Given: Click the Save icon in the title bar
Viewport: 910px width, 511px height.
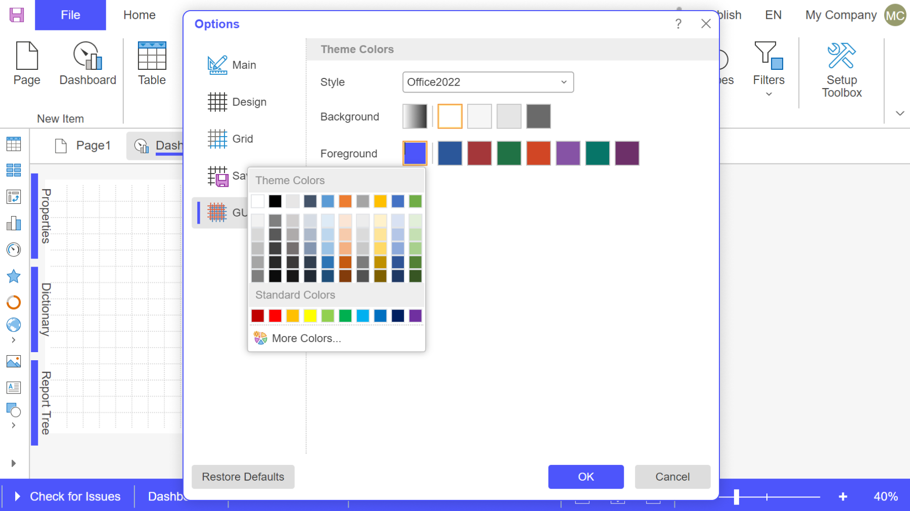Looking at the screenshot, I should click(17, 15).
